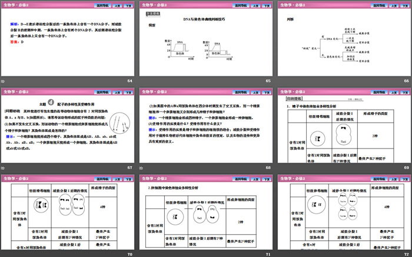Click 返回导航 button on slide 64
412x257 pixels.
coord(103,5)
